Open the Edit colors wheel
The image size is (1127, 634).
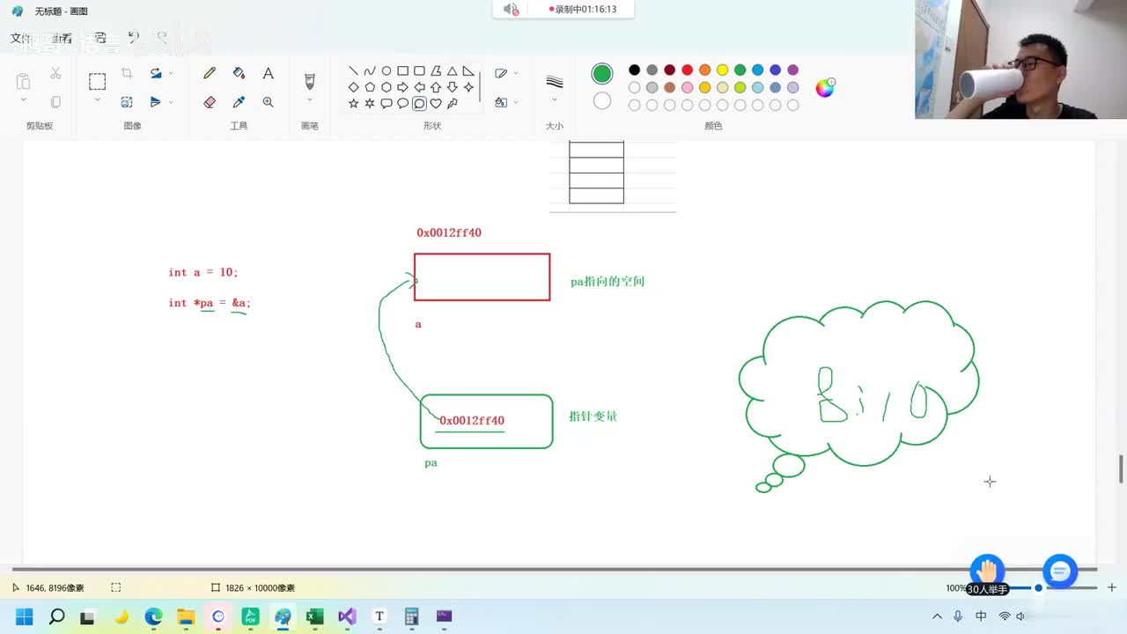click(x=825, y=87)
